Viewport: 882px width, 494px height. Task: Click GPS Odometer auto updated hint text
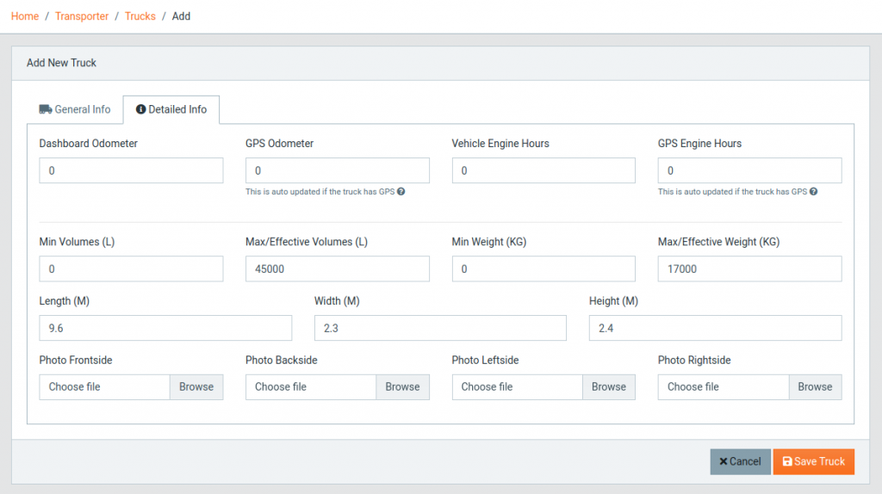320,192
